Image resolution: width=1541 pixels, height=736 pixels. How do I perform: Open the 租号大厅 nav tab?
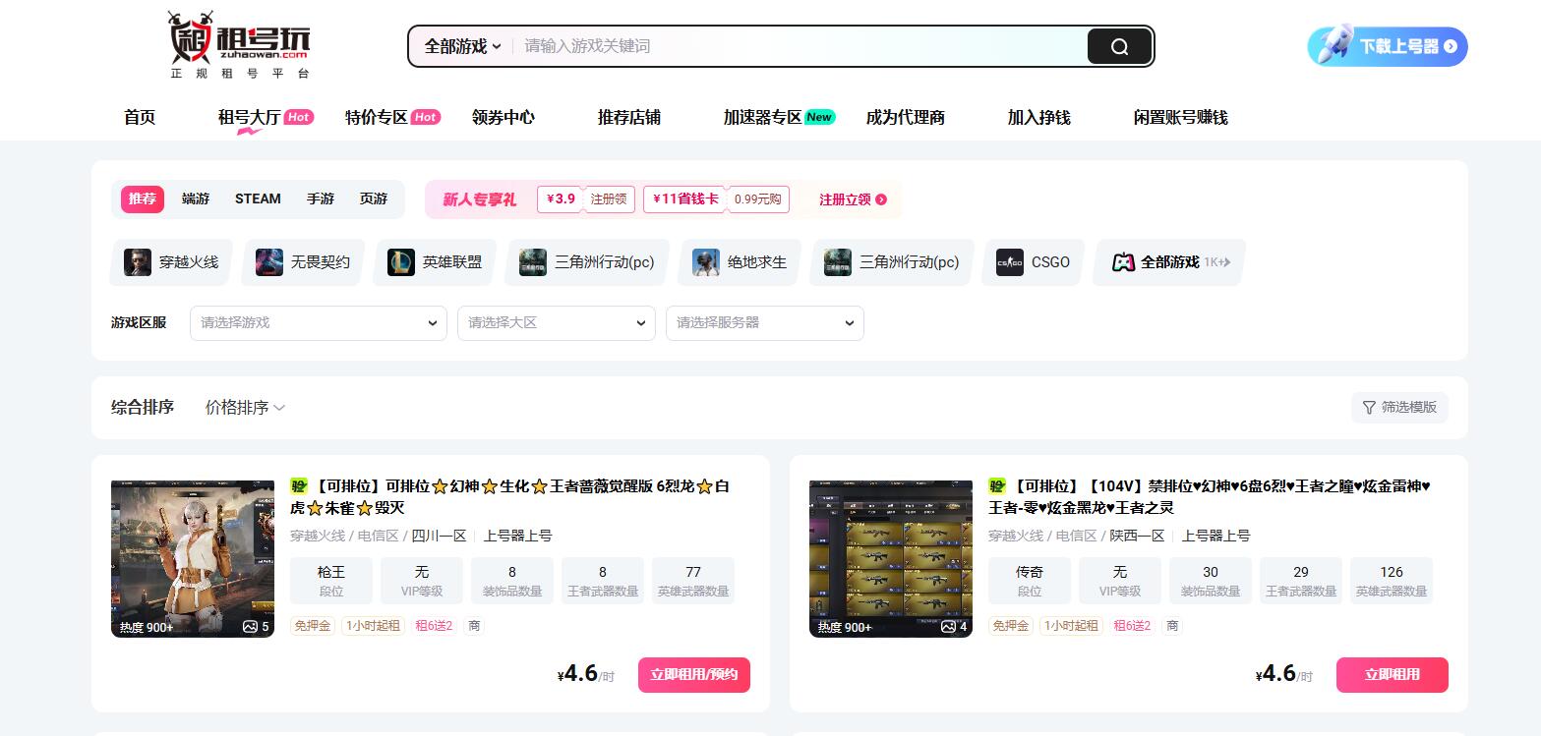250,117
